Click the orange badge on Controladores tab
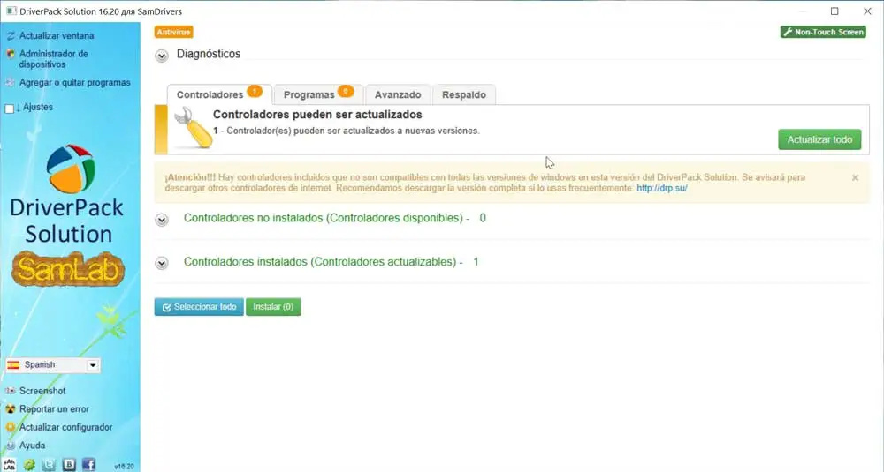The height and width of the screenshot is (472, 884). pos(255,91)
